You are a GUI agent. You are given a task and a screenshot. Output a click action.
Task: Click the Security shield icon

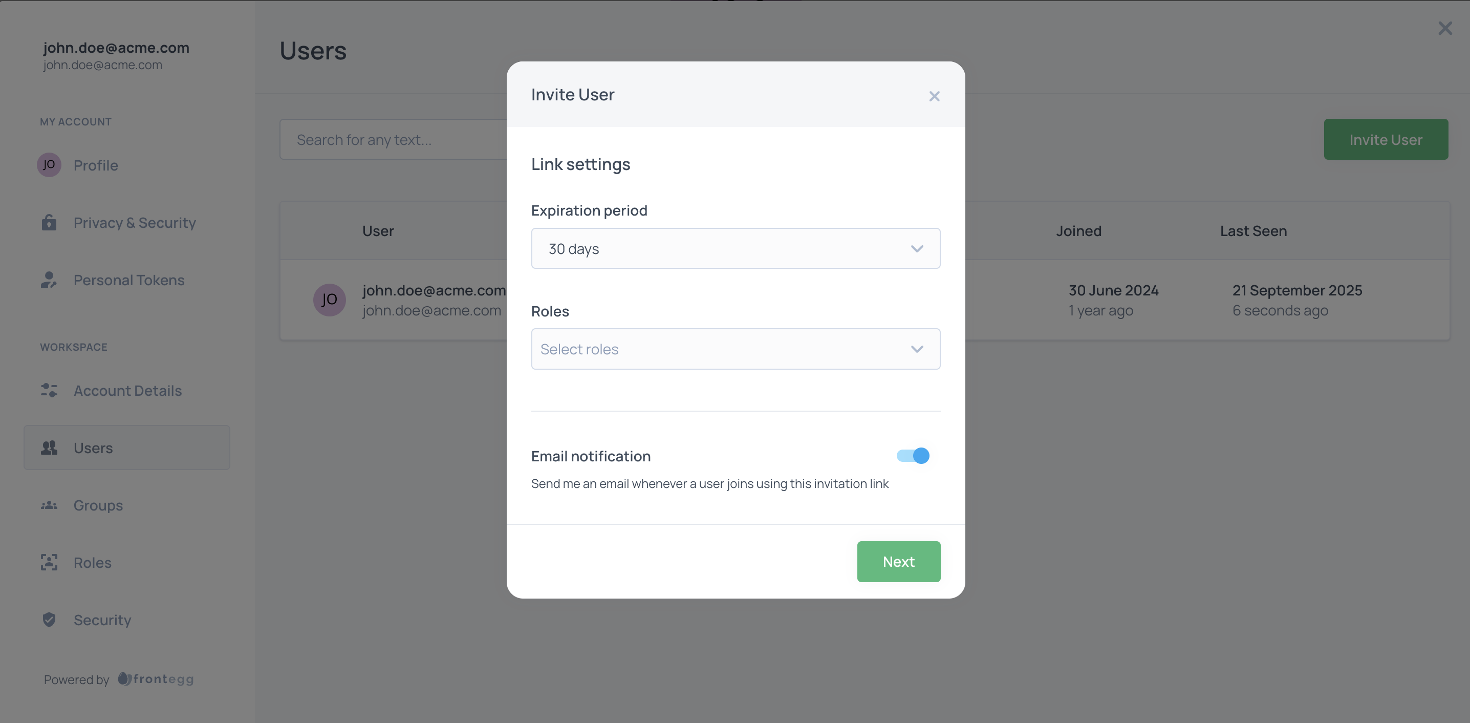tap(49, 620)
